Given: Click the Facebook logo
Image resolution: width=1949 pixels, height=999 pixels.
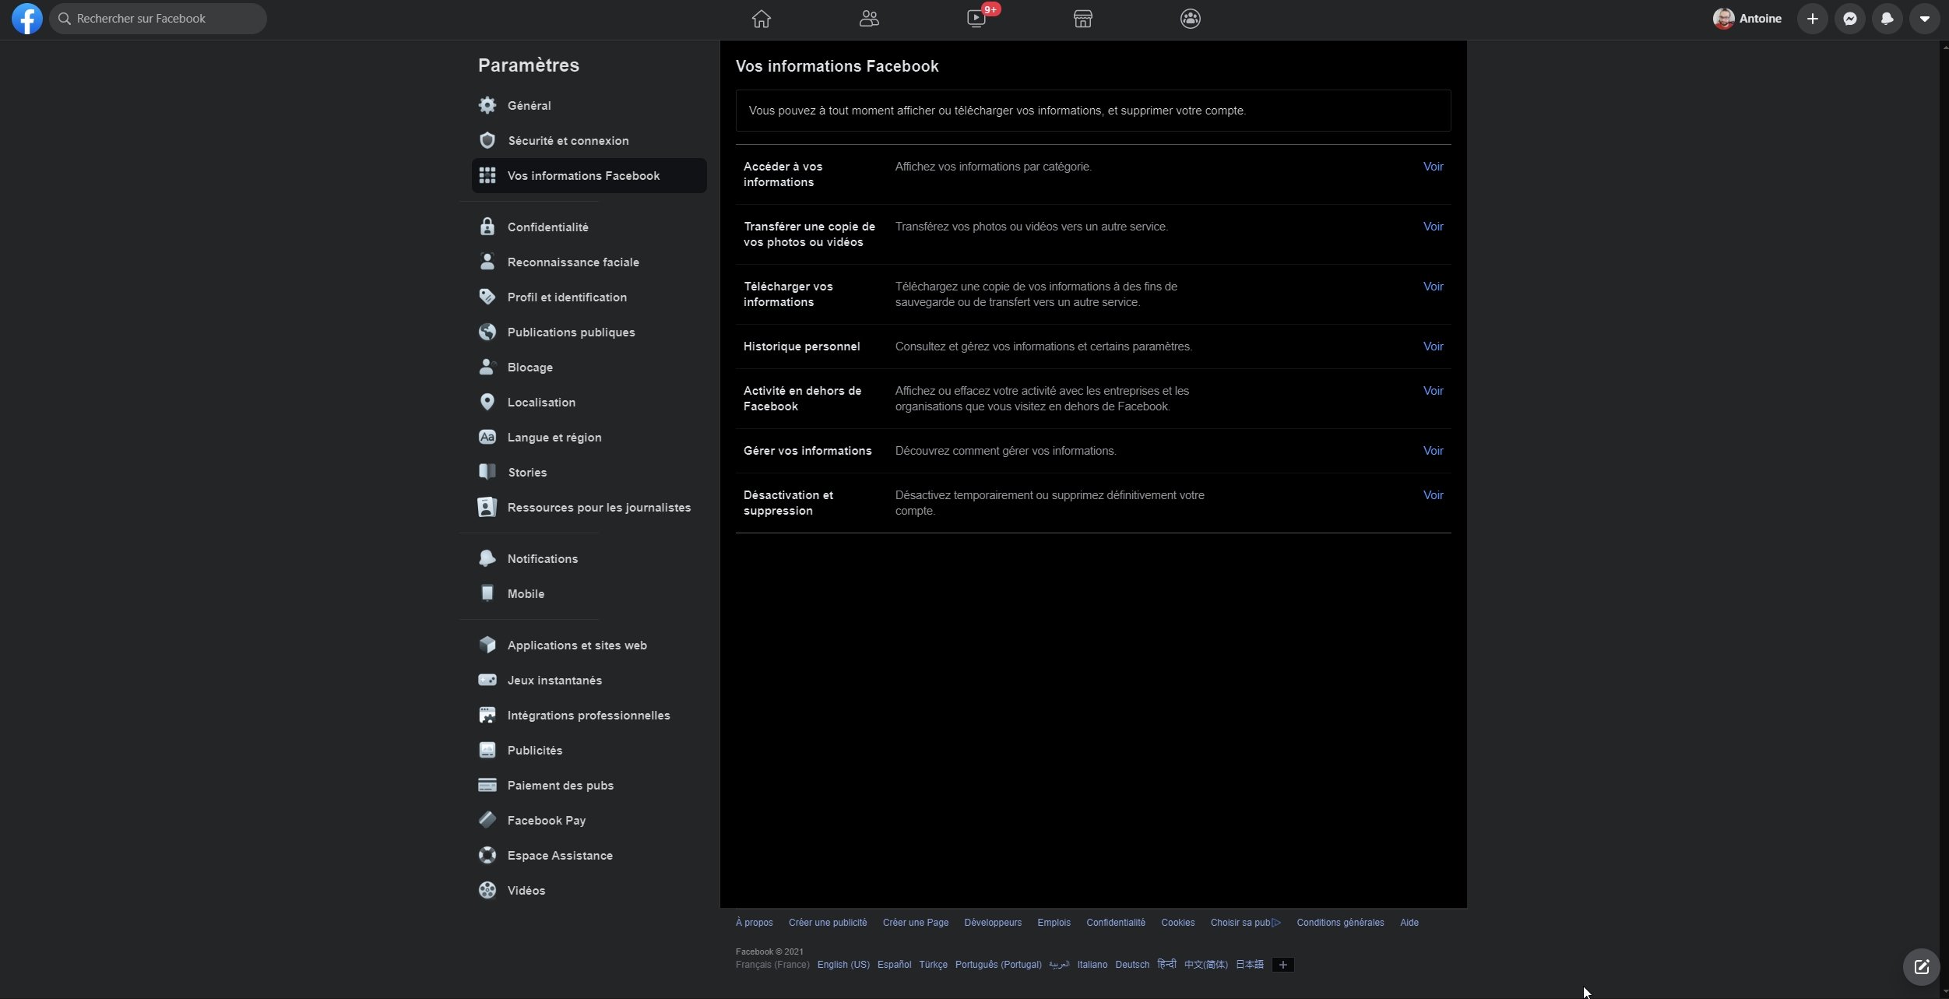Looking at the screenshot, I should tap(26, 19).
